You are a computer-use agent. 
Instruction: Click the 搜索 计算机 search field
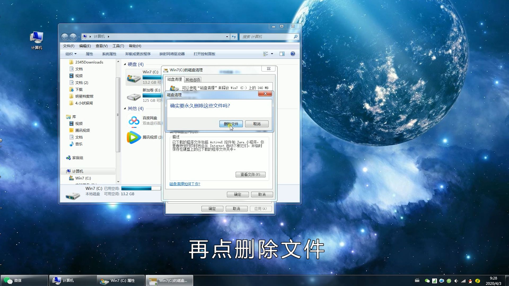[266, 37]
